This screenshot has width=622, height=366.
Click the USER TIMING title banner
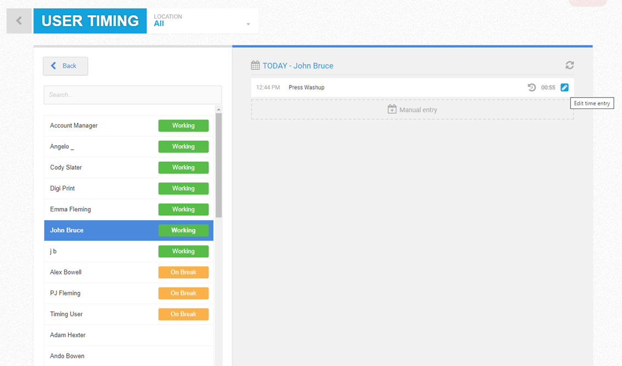coord(90,21)
